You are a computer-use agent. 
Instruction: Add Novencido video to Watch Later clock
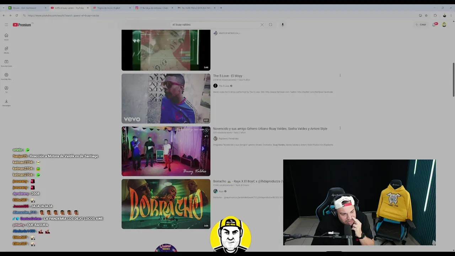tap(206, 130)
